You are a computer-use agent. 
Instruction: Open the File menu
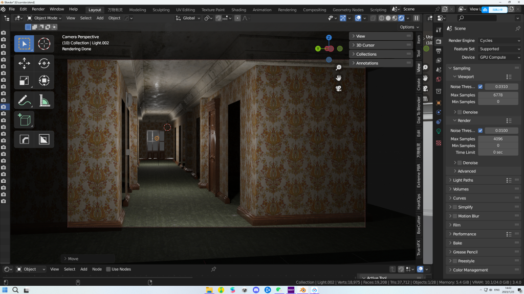coord(12,9)
